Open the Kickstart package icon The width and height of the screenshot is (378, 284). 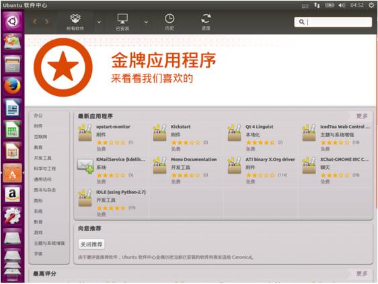click(160, 133)
